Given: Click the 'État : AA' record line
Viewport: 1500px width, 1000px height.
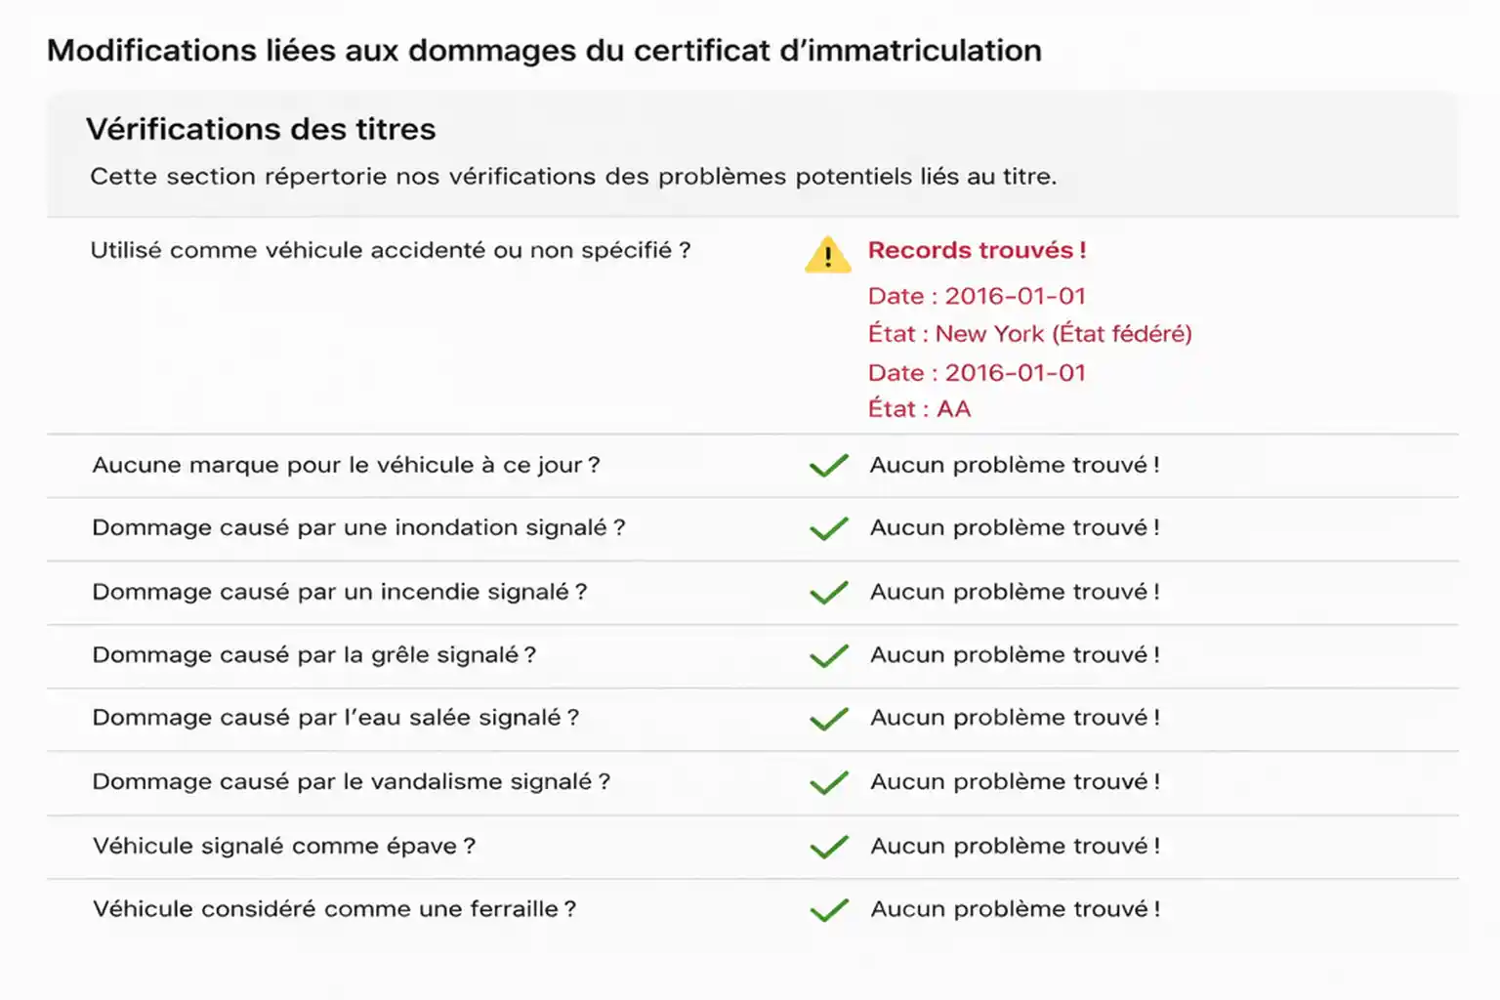Looking at the screenshot, I should [919, 409].
